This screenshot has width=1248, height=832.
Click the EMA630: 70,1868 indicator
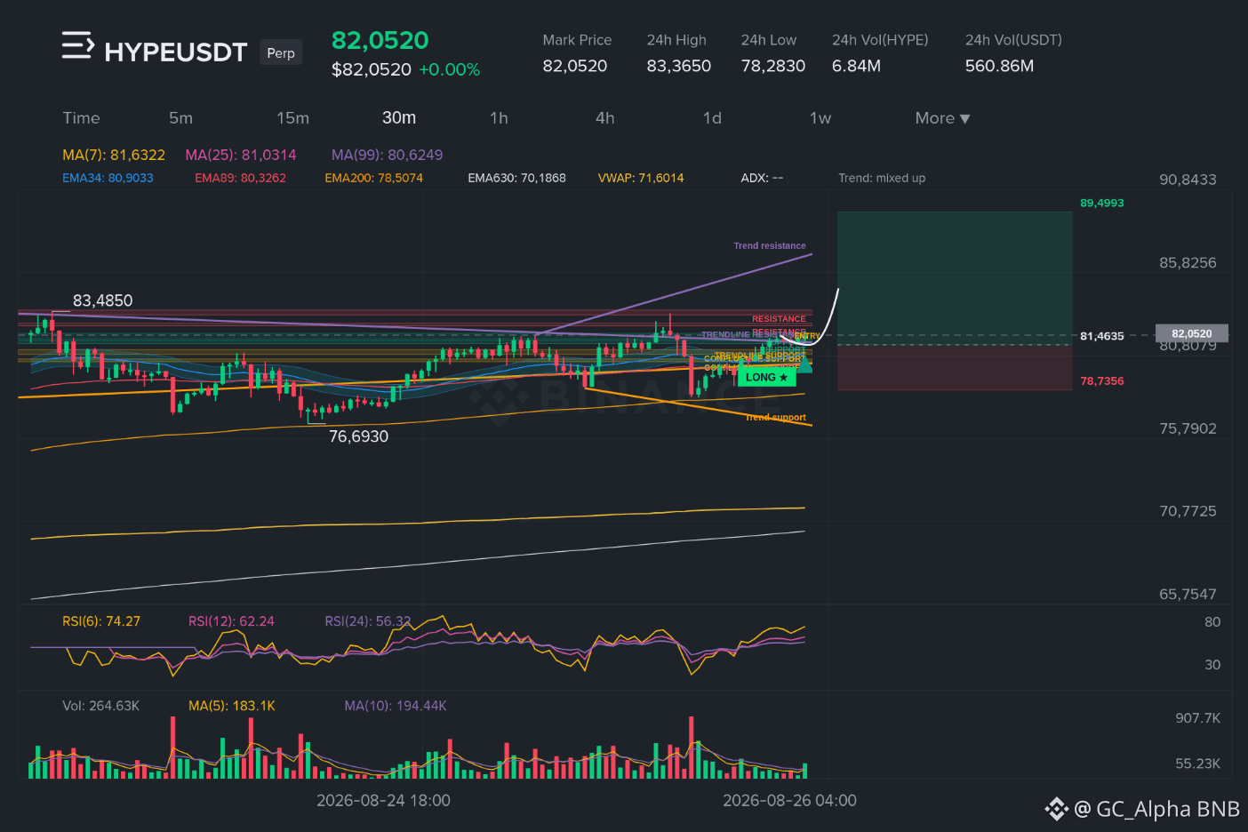(516, 178)
